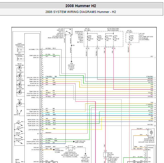
Task: Select the front defogger indicator LED symbol
Action: 20,85
